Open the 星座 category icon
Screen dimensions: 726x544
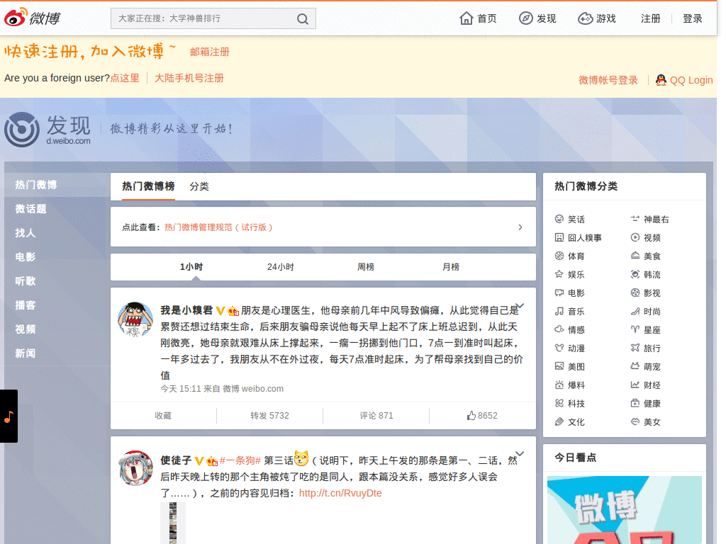point(635,329)
